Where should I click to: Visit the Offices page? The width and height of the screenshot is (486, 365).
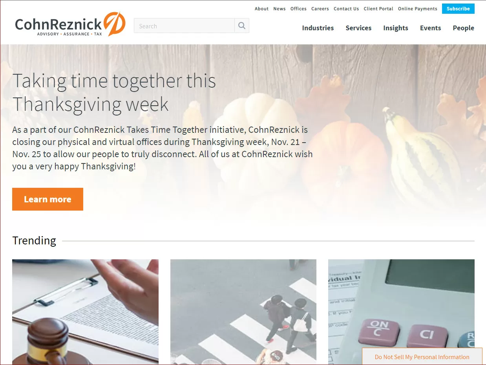tap(298, 9)
